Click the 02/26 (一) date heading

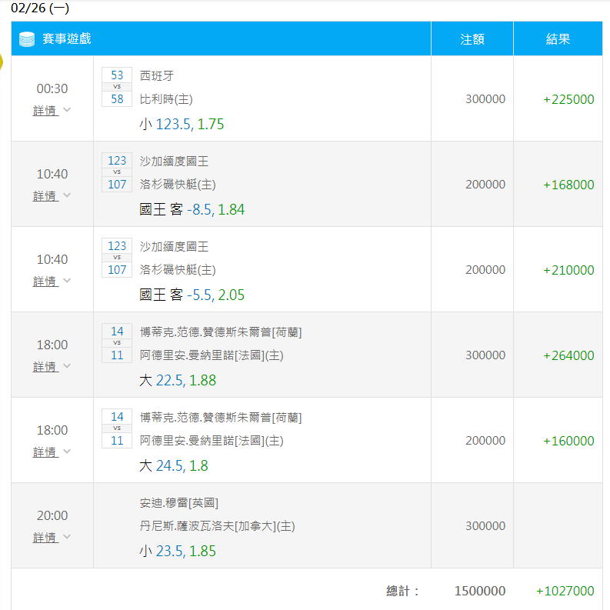(40, 8)
